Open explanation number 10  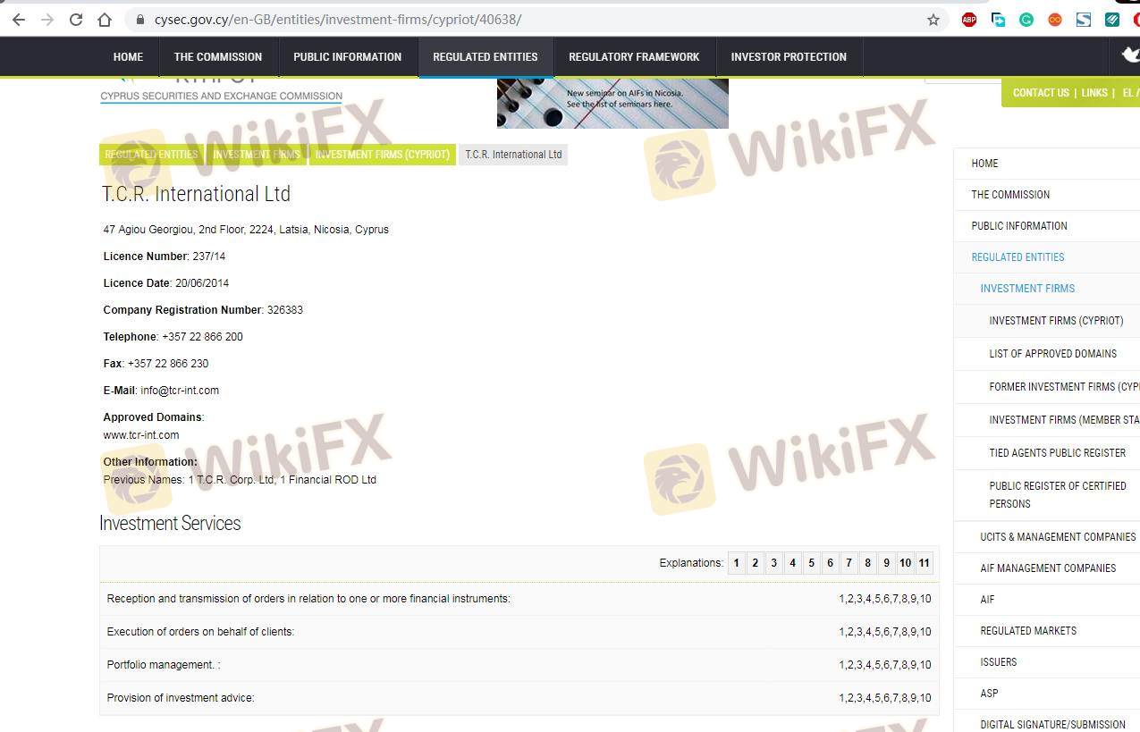[x=906, y=563]
